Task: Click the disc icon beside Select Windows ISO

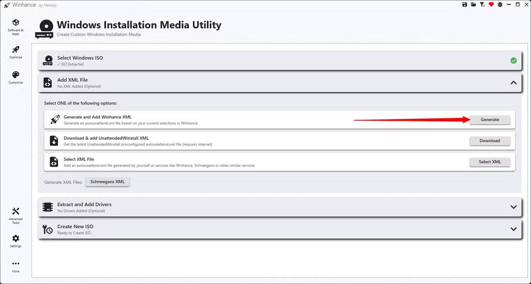Action: pos(47,60)
